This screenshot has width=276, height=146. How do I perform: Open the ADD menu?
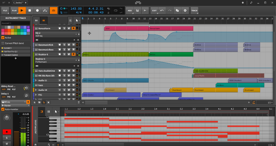[x=130, y=11]
